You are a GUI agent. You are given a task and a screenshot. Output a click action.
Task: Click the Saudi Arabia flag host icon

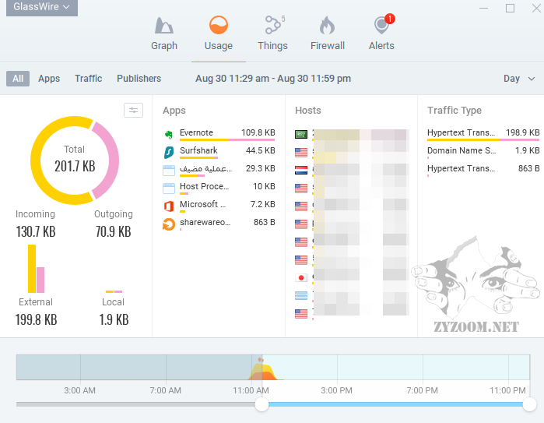pos(301,134)
